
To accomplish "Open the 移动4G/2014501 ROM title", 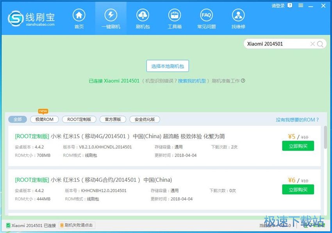I will coord(120,136).
